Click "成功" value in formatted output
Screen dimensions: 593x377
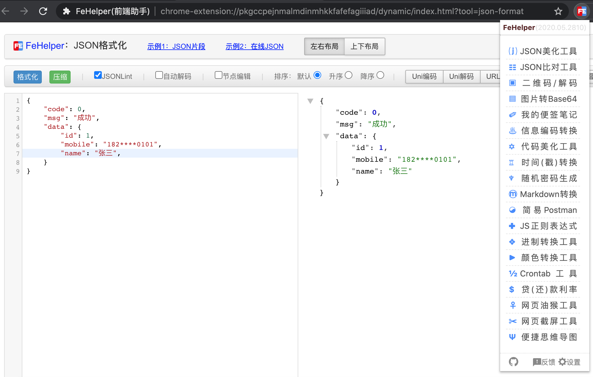click(380, 124)
